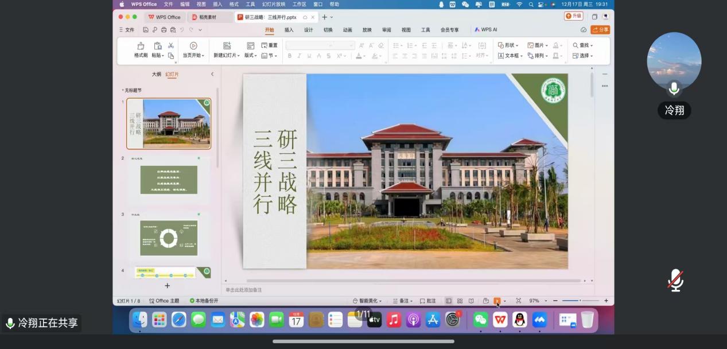
Task: Click the orange Share (分享) button
Action: 600,30
